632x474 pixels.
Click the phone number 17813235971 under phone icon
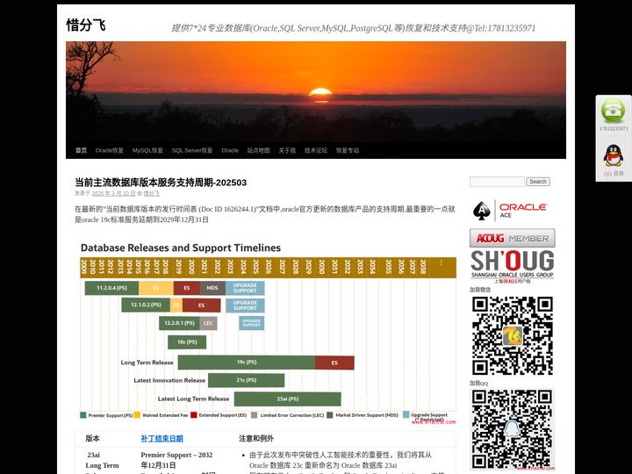tap(613, 128)
